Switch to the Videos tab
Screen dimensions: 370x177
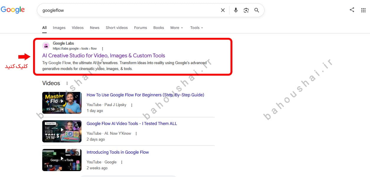pyautogui.click(x=78, y=28)
